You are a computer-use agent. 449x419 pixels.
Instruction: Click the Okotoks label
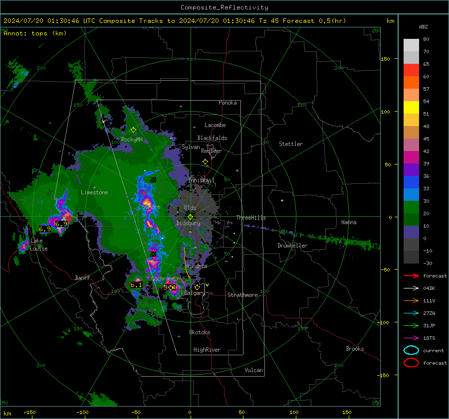200,332
